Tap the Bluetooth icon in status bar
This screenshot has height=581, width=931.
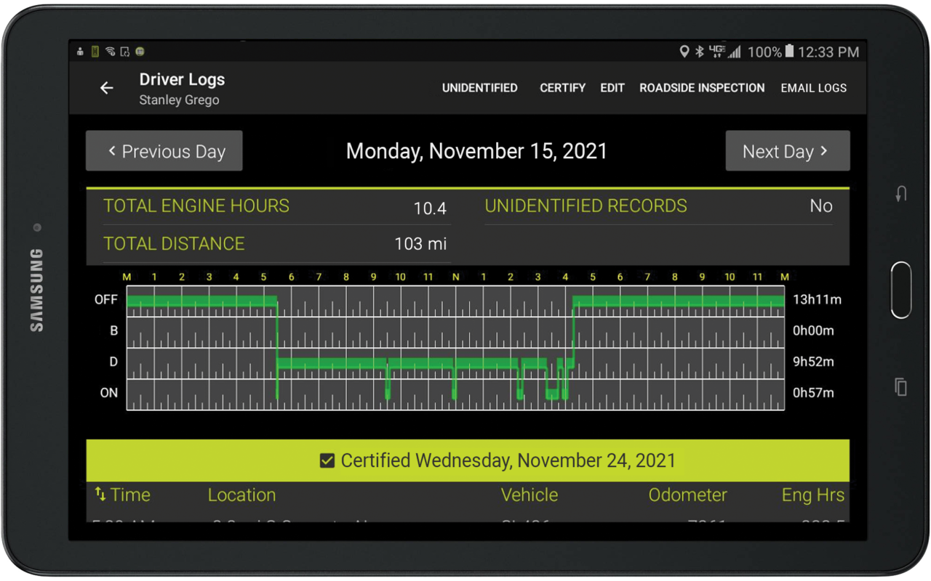[x=700, y=52]
